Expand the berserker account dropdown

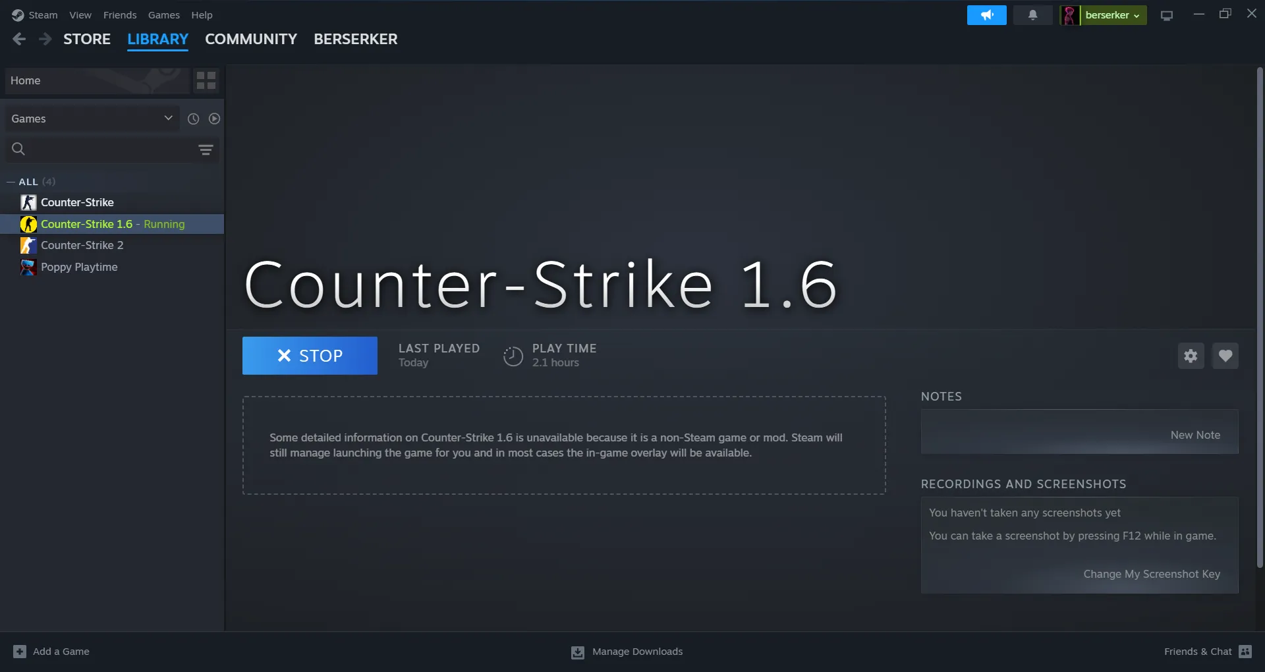[x=1113, y=15]
